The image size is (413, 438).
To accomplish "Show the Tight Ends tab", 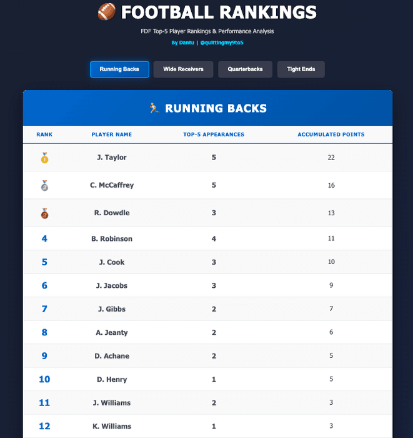I will point(301,69).
